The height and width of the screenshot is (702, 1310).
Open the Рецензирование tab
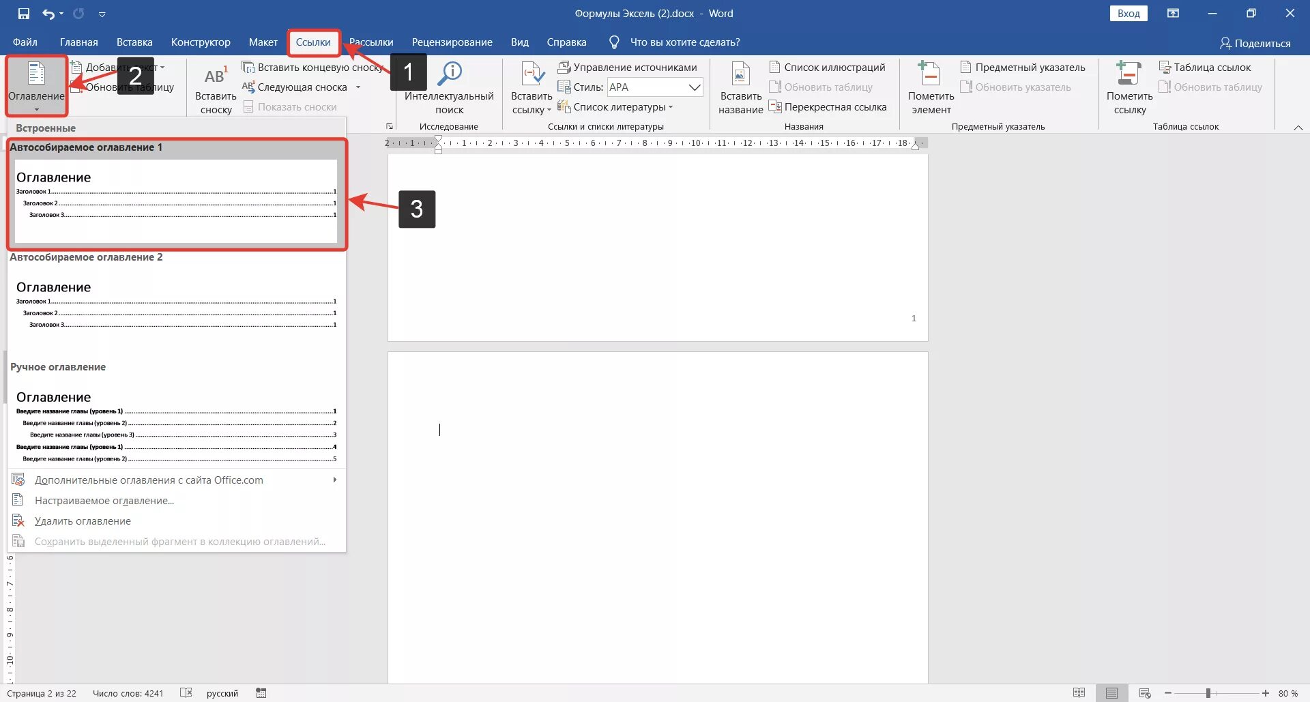(452, 42)
